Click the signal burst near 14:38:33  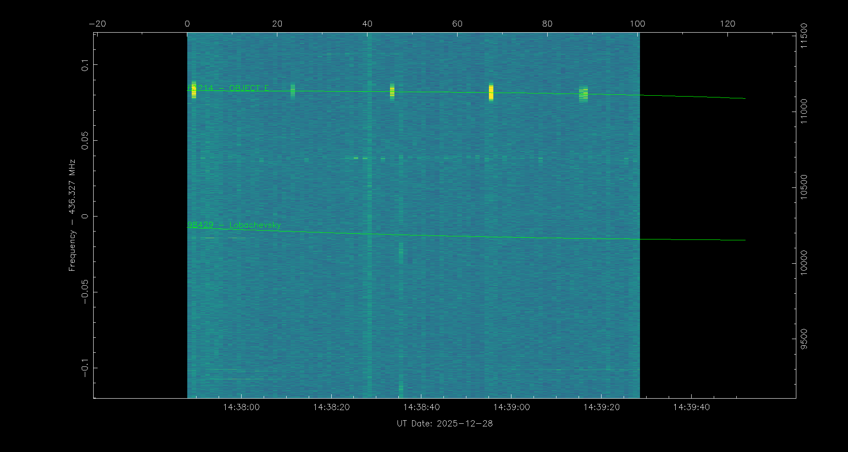tap(392, 91)
